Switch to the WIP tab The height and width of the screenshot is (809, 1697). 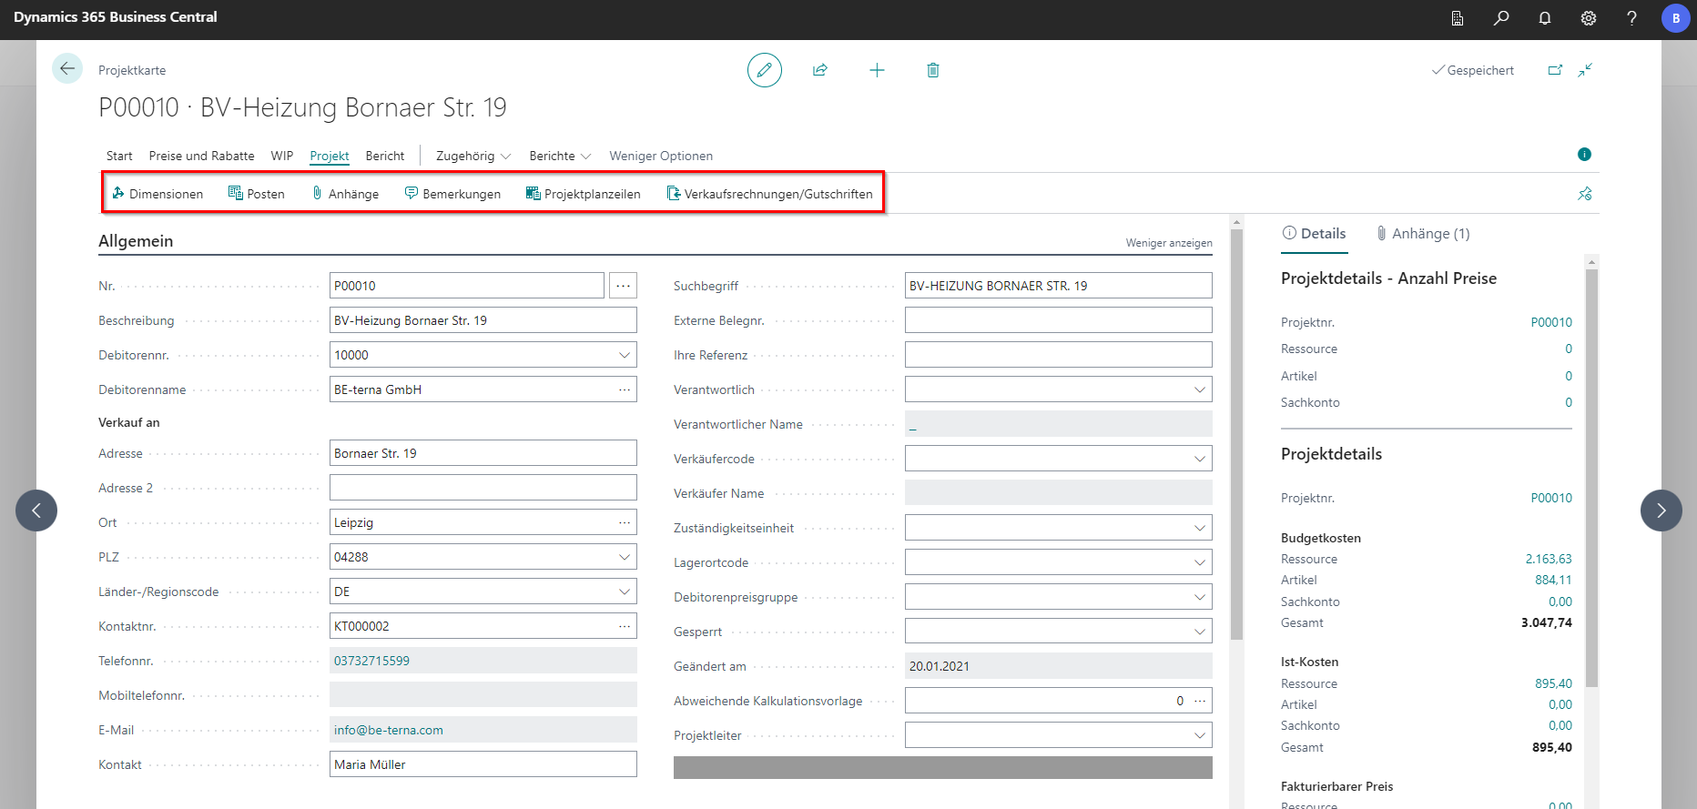pos(282,157)
